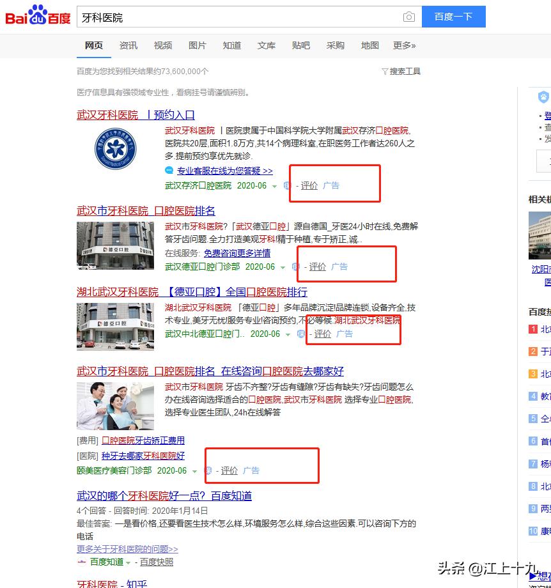Expand the 更多» menu

click(x=405, y=45)
